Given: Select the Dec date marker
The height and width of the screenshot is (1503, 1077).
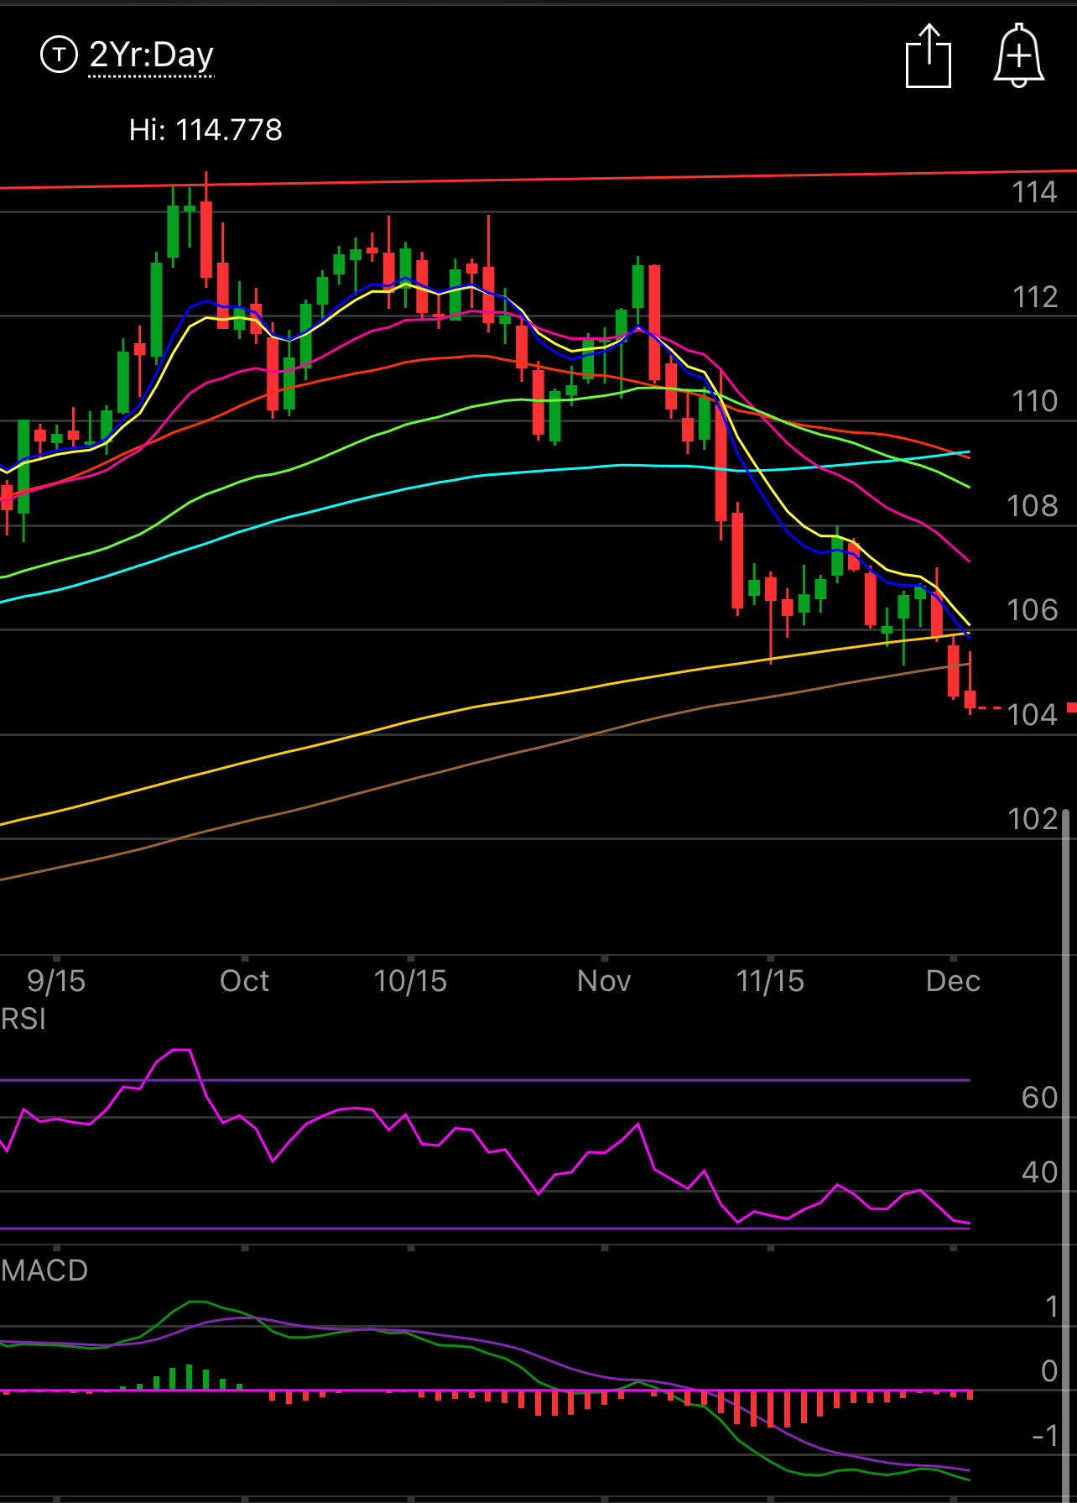Looking at the screenshot, I should click(x=953, y=981).
